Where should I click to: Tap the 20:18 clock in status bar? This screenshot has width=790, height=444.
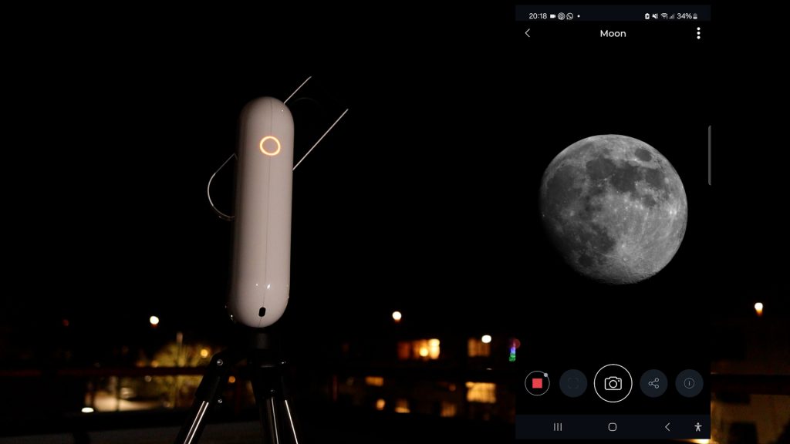click(538, 16)
